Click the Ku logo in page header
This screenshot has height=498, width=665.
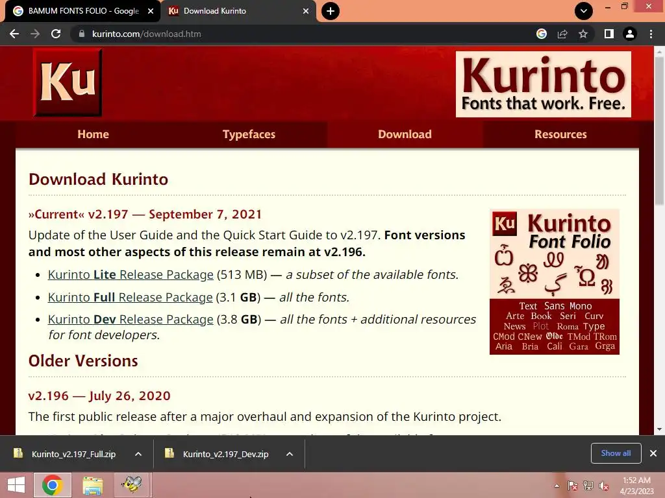pos(68,82)
